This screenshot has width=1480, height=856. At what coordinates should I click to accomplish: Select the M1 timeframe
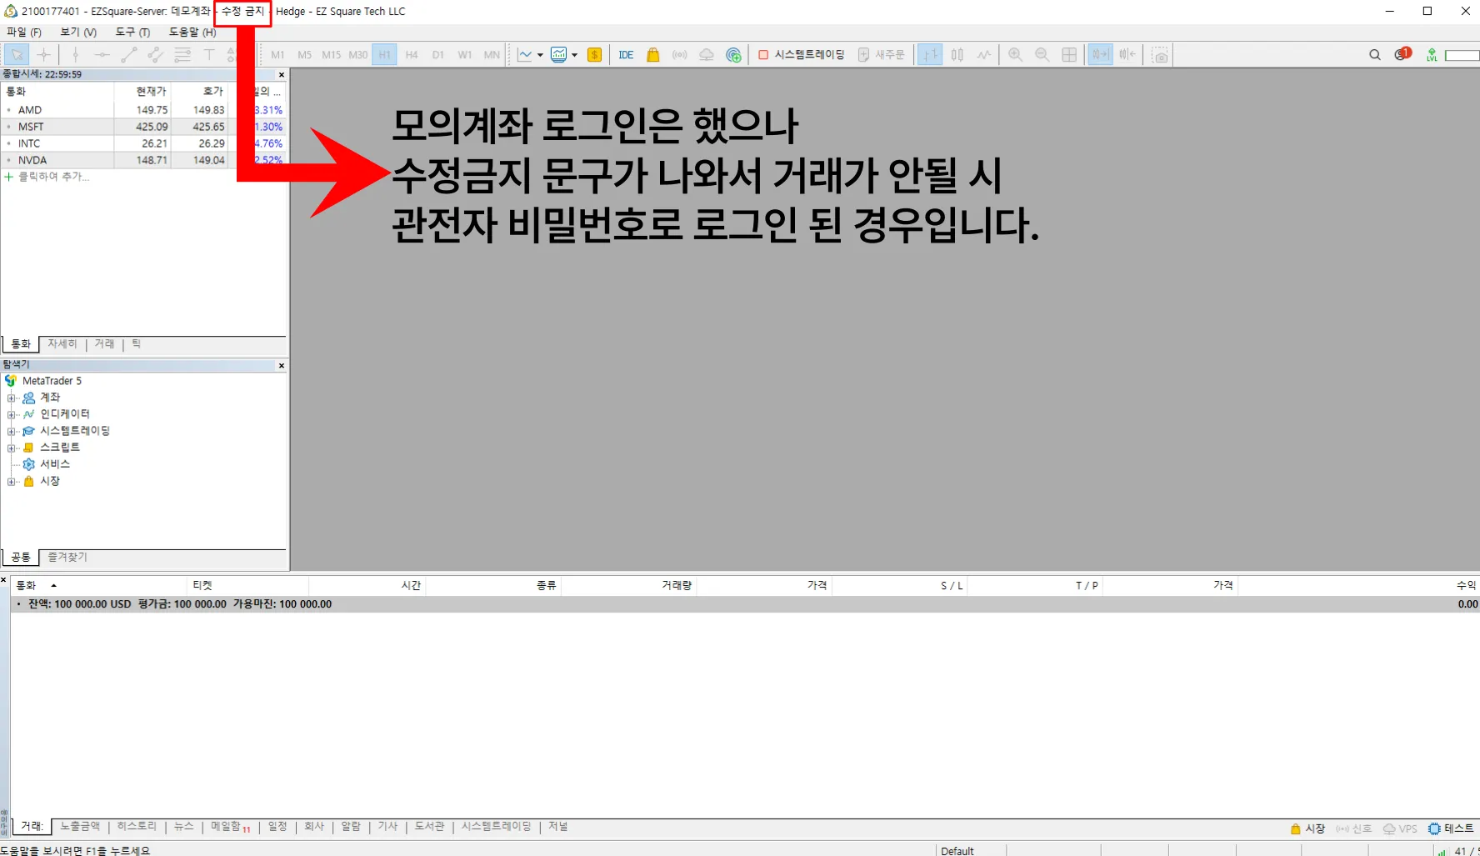(277, 55)
